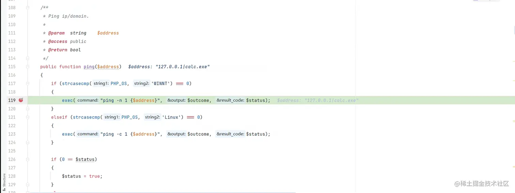Click the @return doc tag
This screenshot has width=515, height=193.
pos(58,50)
